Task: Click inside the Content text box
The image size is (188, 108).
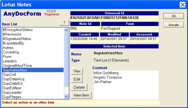Action: point(126,85)
